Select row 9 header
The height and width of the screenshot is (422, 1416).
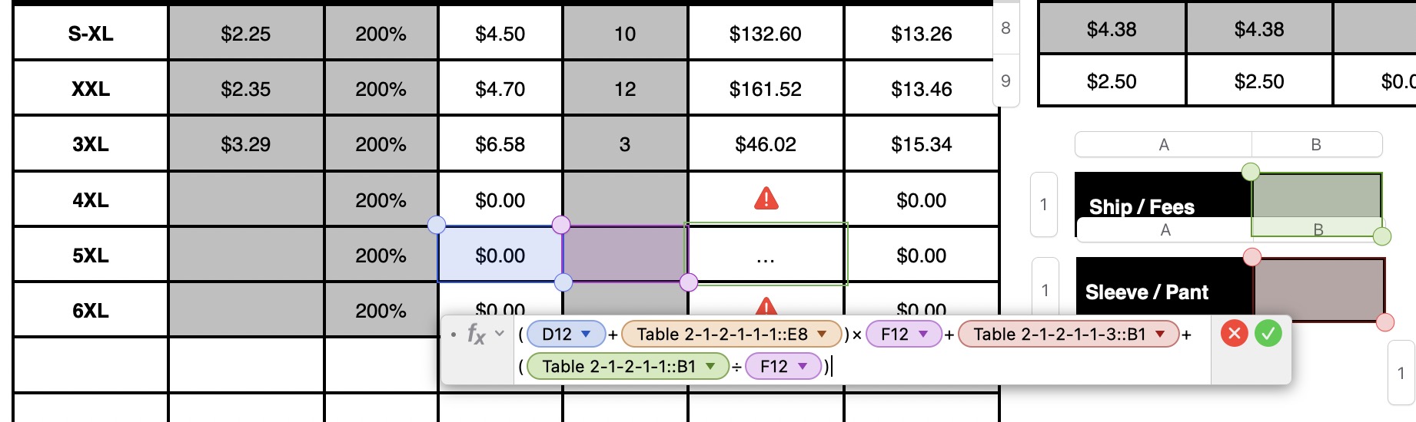click(x=1005, y=81)
